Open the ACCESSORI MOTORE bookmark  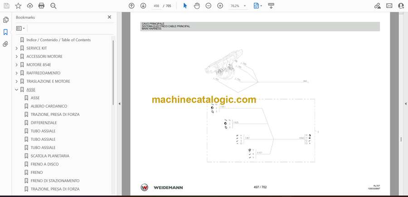(x=44, y=57)
